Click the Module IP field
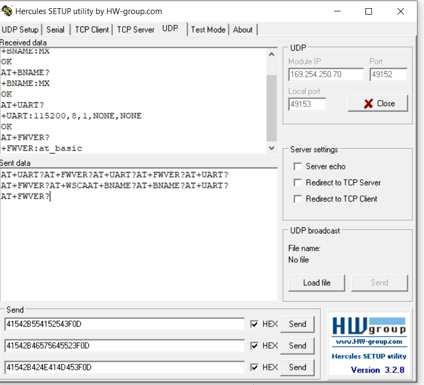This screenshot has height=385, width=424. click(x=326, y=74)
